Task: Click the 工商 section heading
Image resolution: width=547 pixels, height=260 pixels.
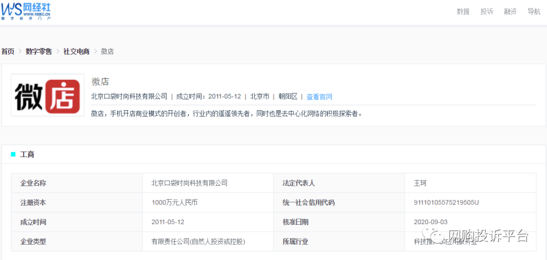Action: [x=27, y=154]
